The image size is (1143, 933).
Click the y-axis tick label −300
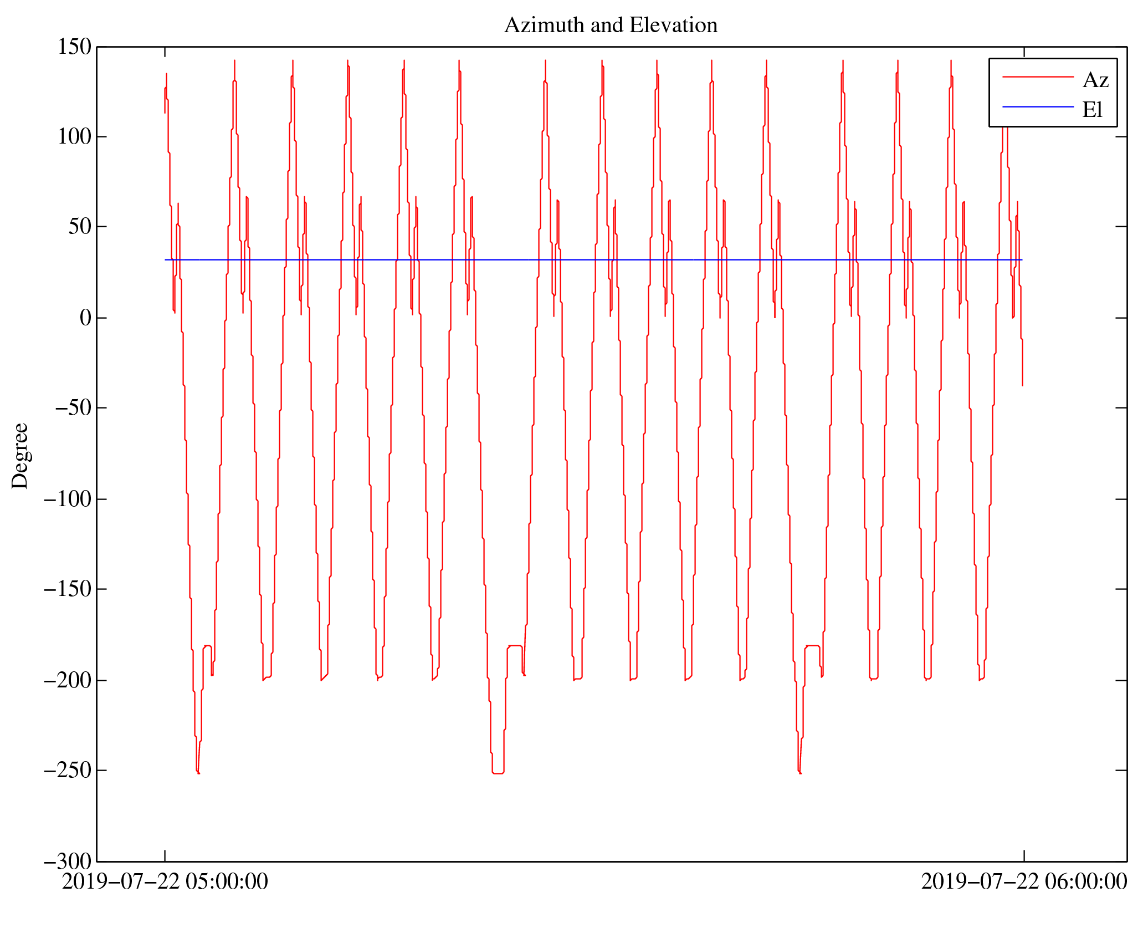tap(67, 861)
